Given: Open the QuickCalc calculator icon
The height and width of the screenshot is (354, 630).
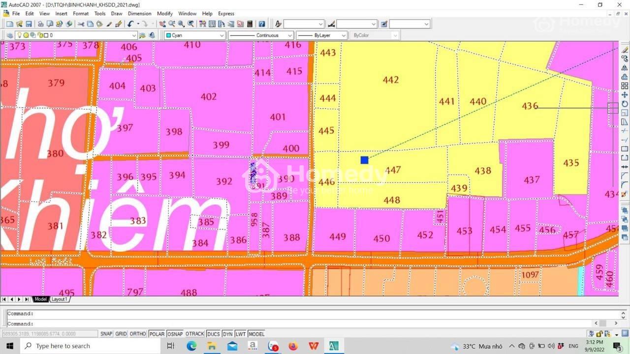Looking at the screenshot, I should tap(250, 24).
